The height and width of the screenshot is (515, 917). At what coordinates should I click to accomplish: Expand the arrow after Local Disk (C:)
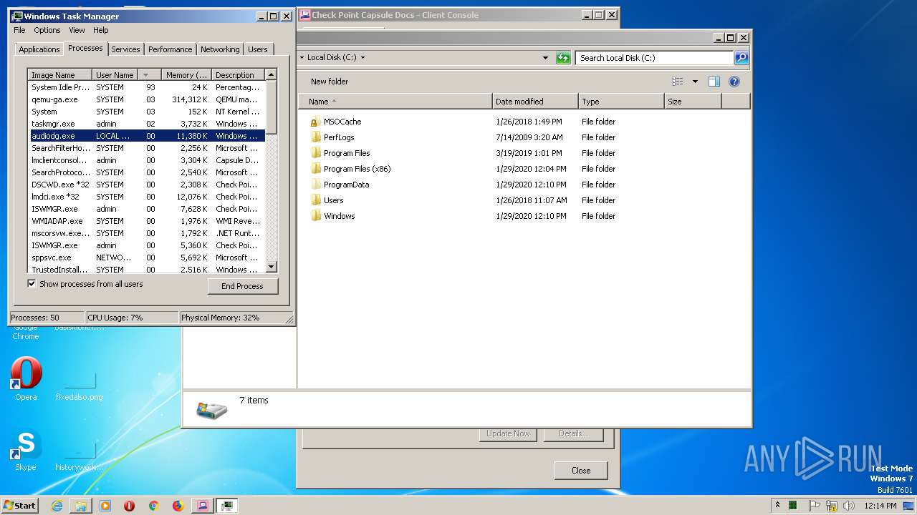coord(363,58)
